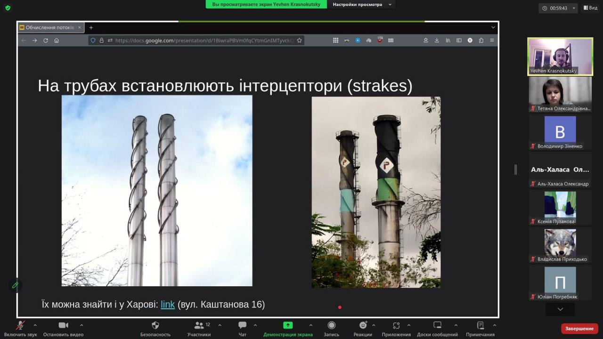The height and width of the screenshot is (339, 603).
Task: Expand participants options arrow
Action: pyautogui.click(x=220, y=325)
